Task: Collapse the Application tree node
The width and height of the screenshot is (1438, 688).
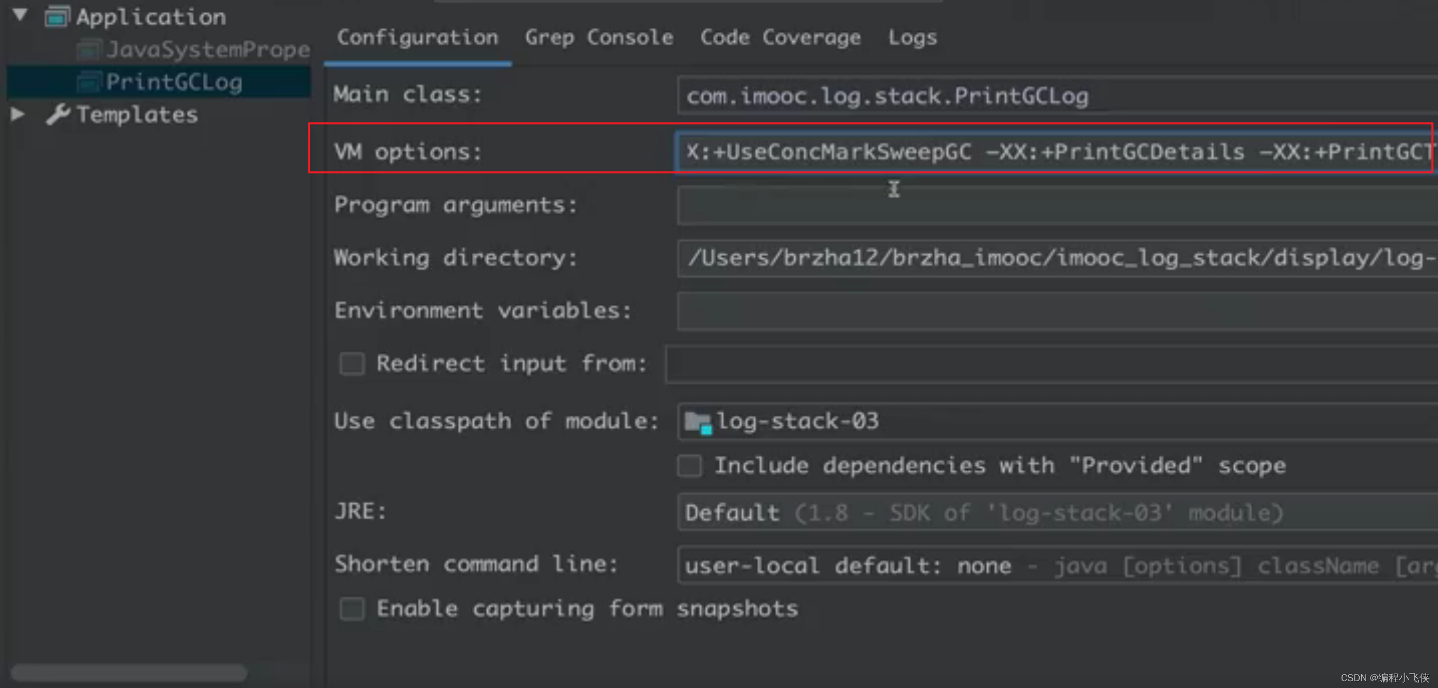Action: click(20, 15)
